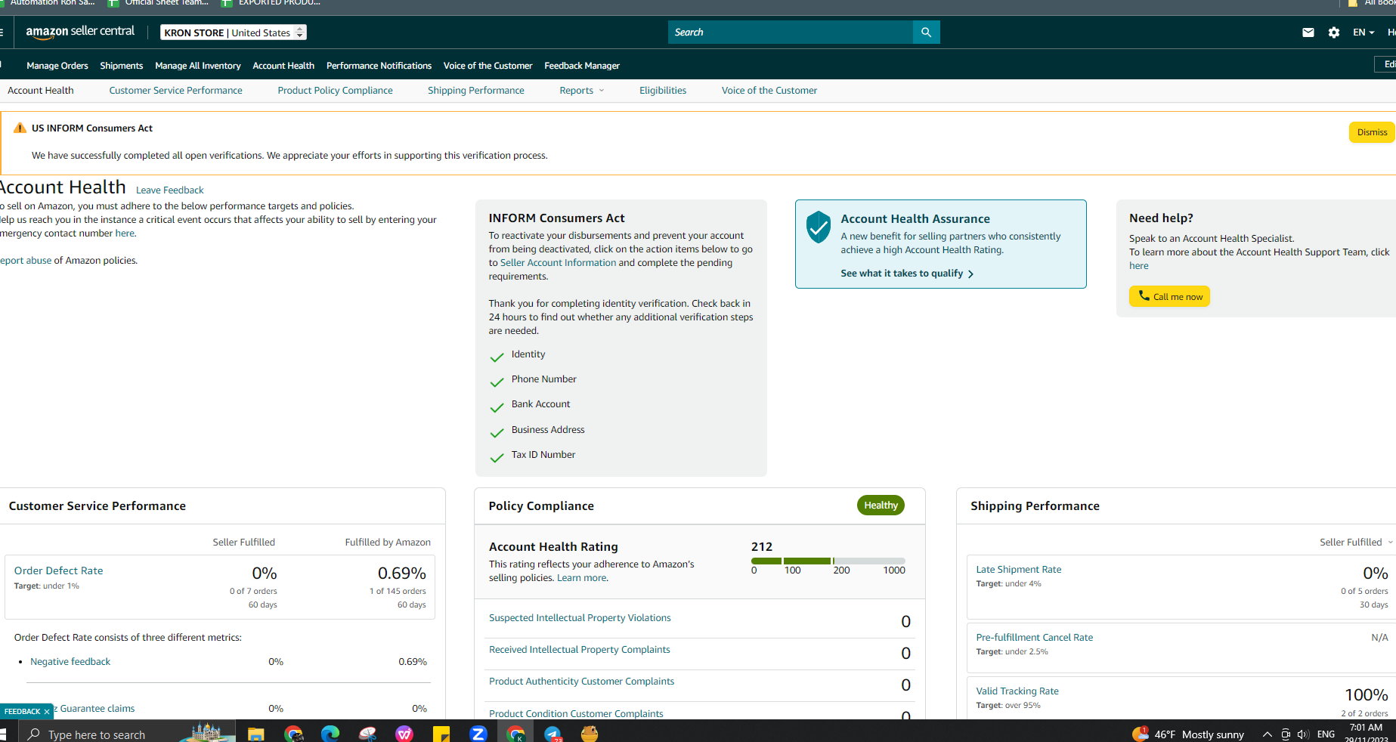Open the orange bear app on taskbar

pyautogui.click(x=590, y=734)
